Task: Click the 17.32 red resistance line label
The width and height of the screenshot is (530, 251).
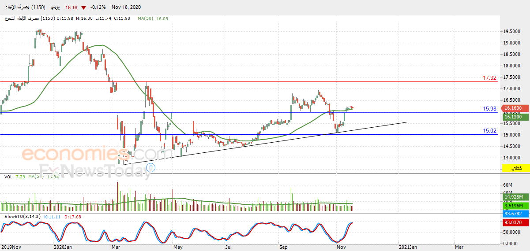Action: 490,78
